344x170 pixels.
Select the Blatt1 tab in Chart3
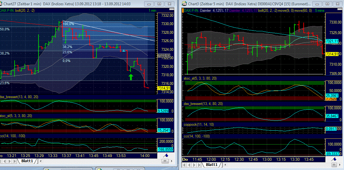point(212,164)
